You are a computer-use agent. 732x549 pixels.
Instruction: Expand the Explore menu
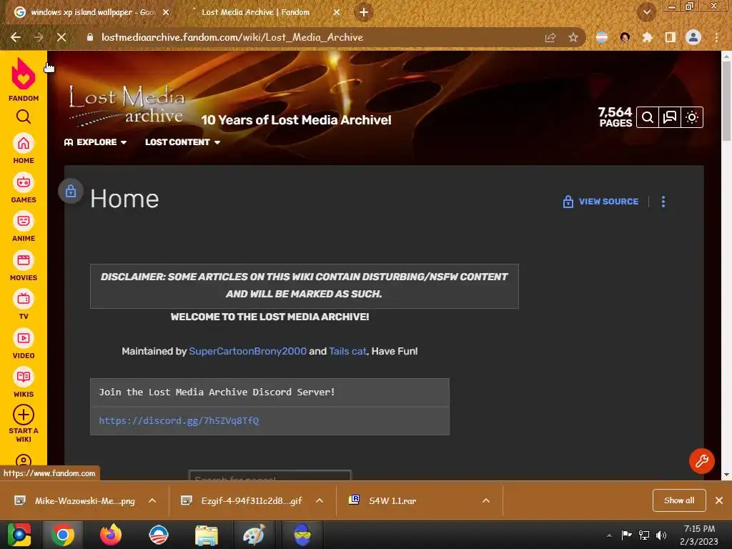click(x=95, y=142)
